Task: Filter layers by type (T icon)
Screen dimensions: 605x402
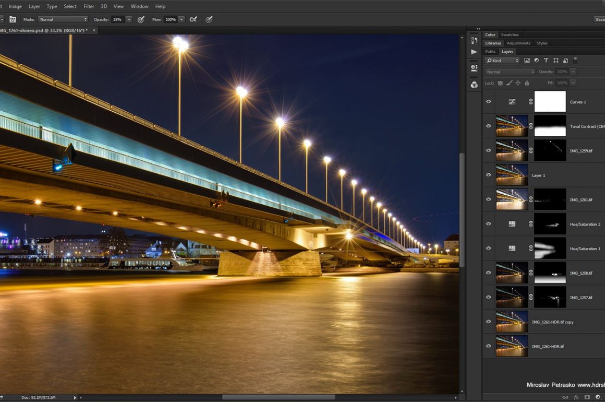Action: coord(546,61)
